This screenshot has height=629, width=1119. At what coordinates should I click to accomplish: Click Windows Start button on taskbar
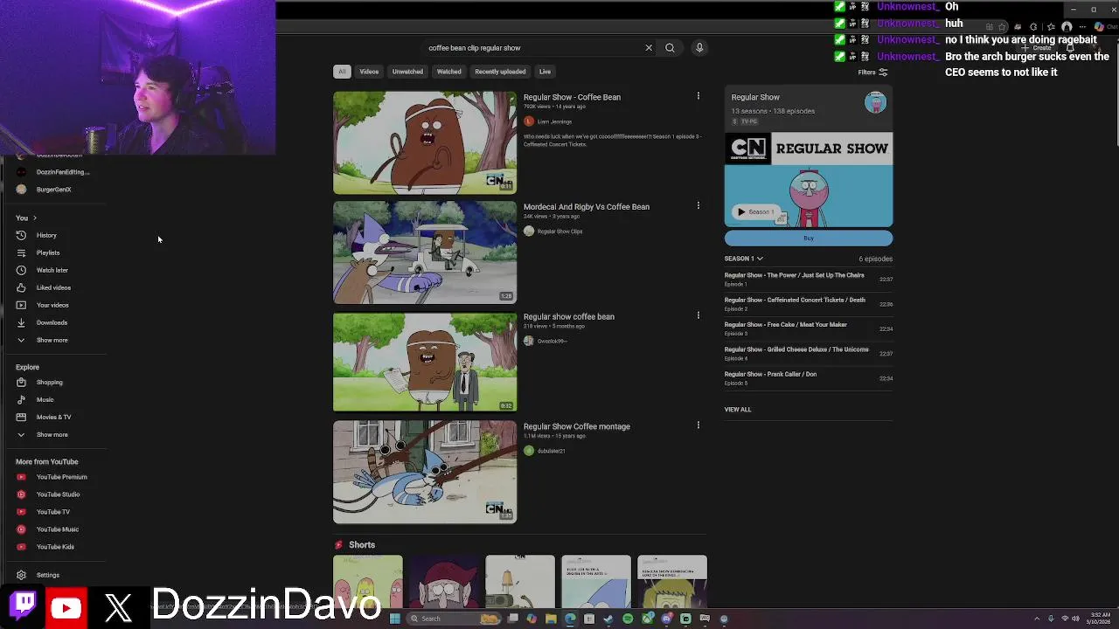(x=394, y=619)
